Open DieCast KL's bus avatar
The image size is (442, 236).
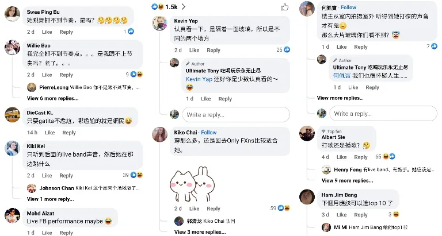13,115
